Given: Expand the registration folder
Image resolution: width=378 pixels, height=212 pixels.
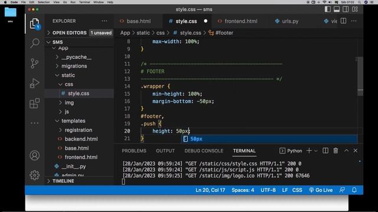Looking at the screenshot, I should pyautogui.click(x=79, y=130).
